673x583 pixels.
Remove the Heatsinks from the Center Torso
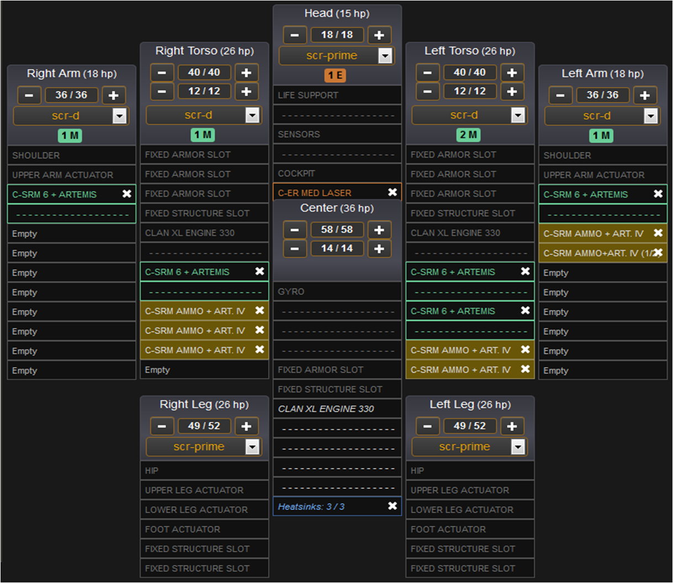point(393,506)
